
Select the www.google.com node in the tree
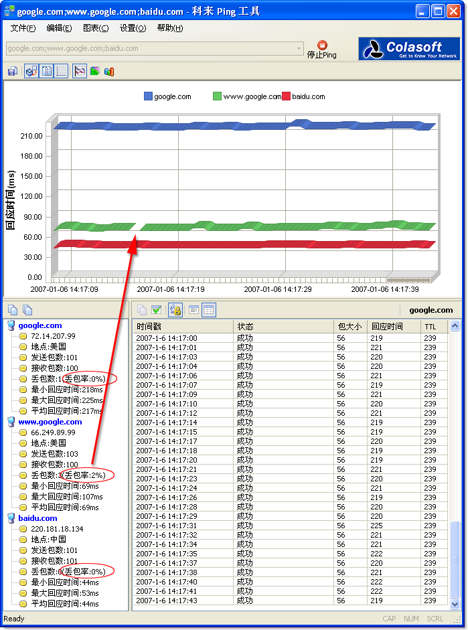(x=50, y=422)
